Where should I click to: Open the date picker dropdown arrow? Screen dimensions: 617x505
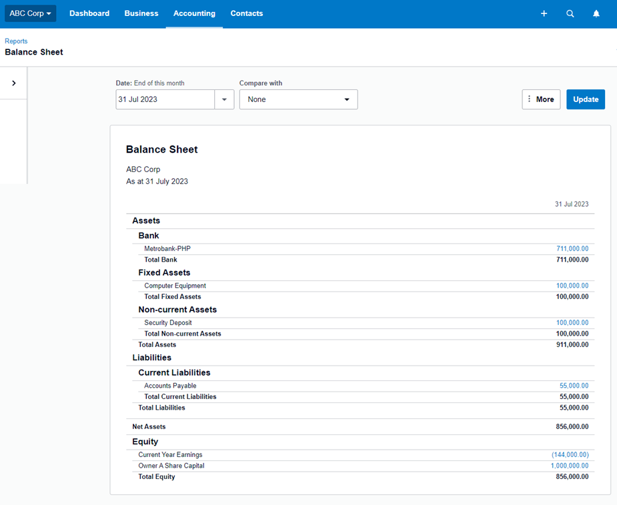tap(224, 99)
